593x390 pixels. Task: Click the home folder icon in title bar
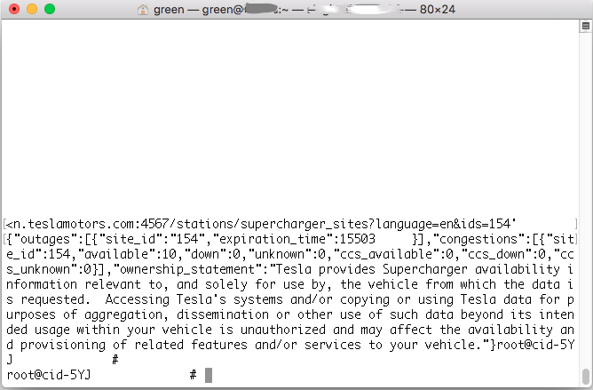pyautogui.click(x=143, y=10)
